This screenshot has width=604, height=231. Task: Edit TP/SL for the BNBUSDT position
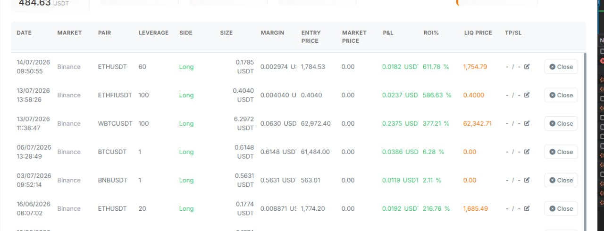point(527,180)
